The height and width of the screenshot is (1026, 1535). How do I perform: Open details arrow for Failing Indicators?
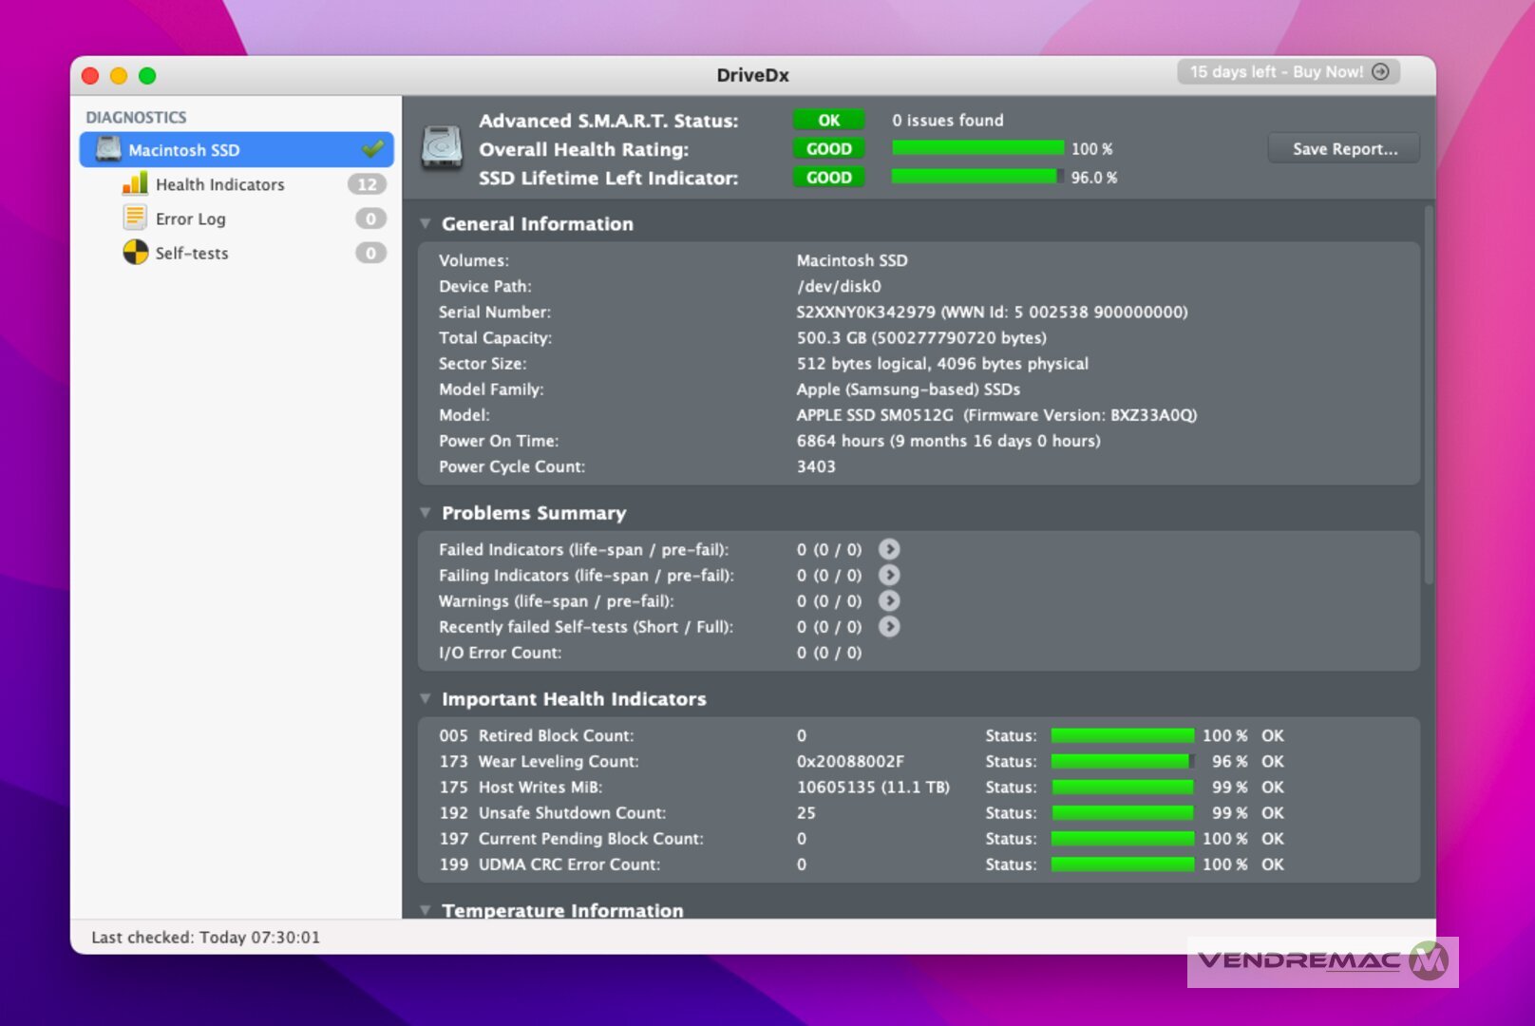coord(889,575)
